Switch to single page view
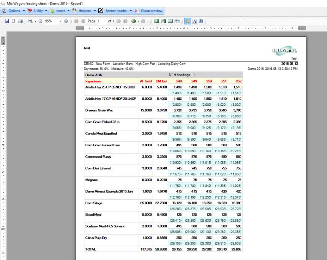This screenshot has width=327, height=260. (x=156, y=21)
